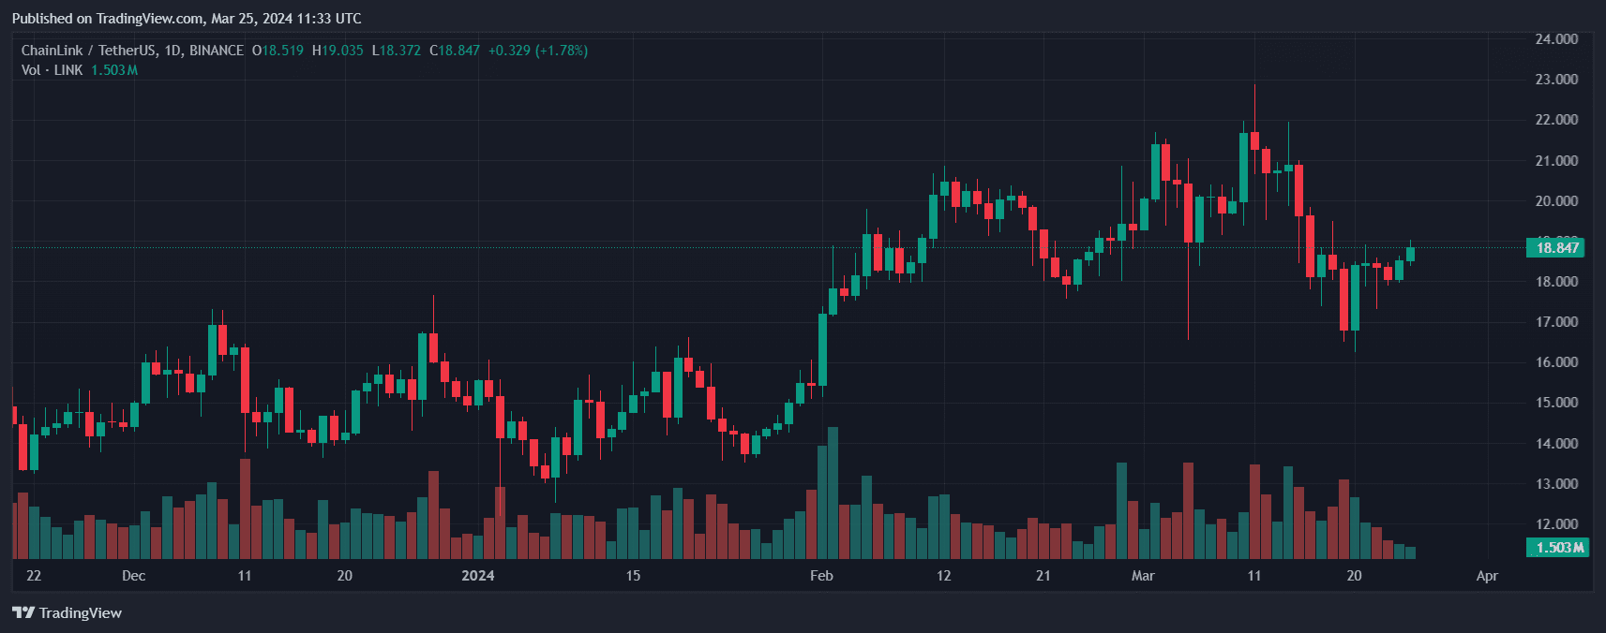Click the 'Published on TradingView.com' header text
The height and width of the screenshot is (633, 1606).
pos(186,19)
